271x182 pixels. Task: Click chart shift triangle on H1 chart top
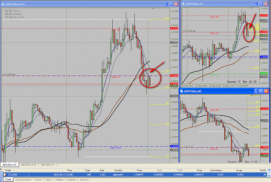coord(251,8)
